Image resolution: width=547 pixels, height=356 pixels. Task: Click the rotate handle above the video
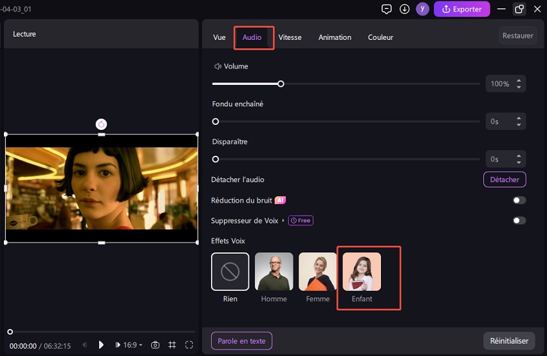pyautogui.click(x=101, y=124)
